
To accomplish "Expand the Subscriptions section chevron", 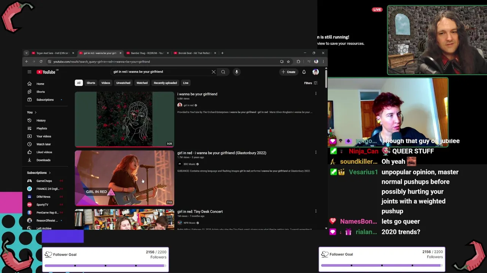I will pyautogui.click(x=49, y=173).
